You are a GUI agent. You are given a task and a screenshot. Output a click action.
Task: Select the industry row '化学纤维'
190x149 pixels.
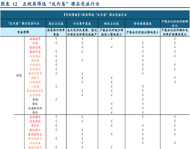pyautogui.click(x=35, y=95)
